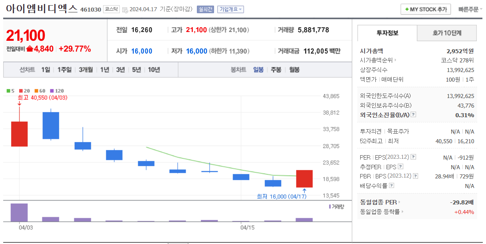Switch to the 투자정보 tab
The height and width of the screenshot is (244, 486).
pos(387,33)
